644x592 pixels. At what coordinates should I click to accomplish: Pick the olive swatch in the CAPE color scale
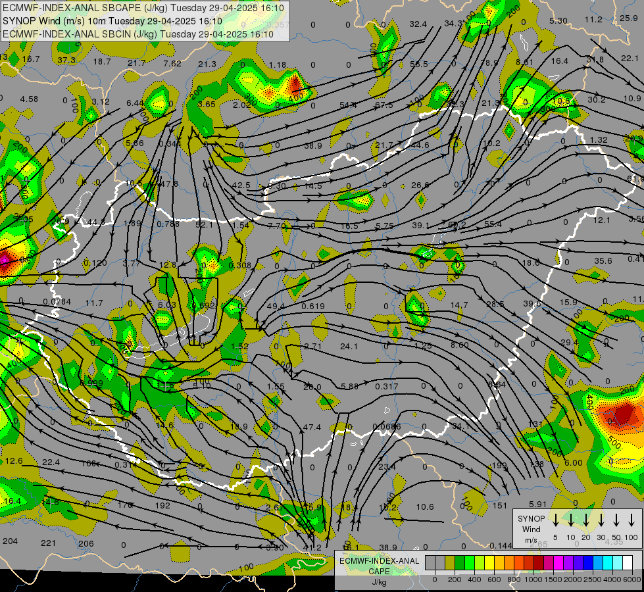coord(450,562)
